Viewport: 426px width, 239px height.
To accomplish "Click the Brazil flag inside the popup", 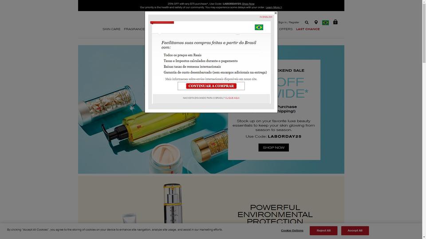I will [259, 27].
